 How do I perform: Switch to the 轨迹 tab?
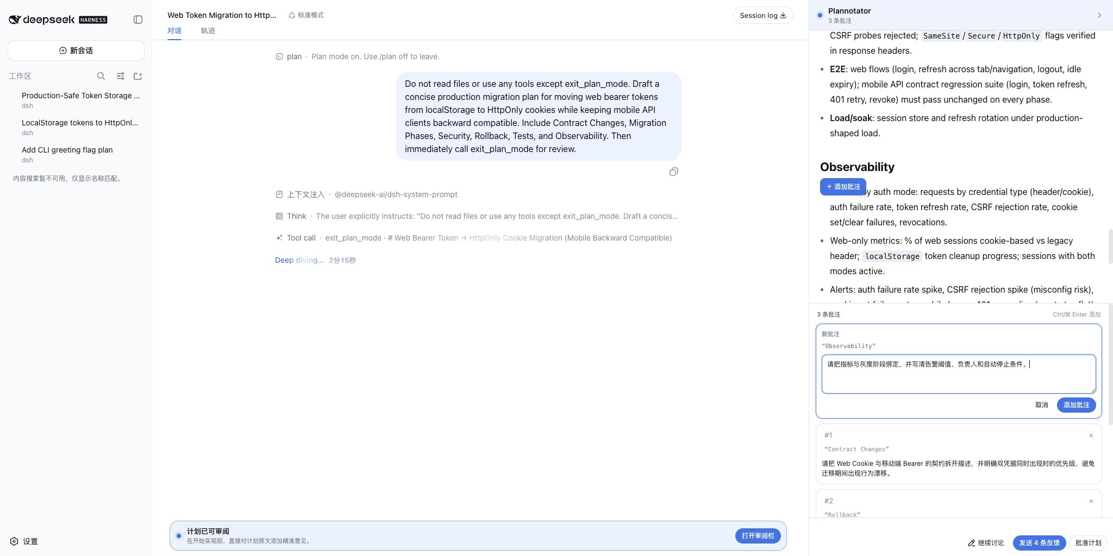coord(208,31)
